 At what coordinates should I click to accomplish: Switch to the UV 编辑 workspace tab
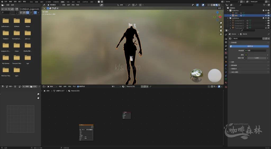(48, 2)
